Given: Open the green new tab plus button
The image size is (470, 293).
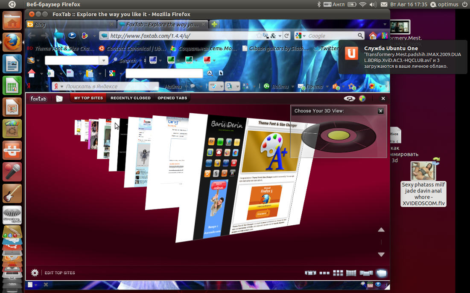Looking at the screenshot, I should (214, 24).
